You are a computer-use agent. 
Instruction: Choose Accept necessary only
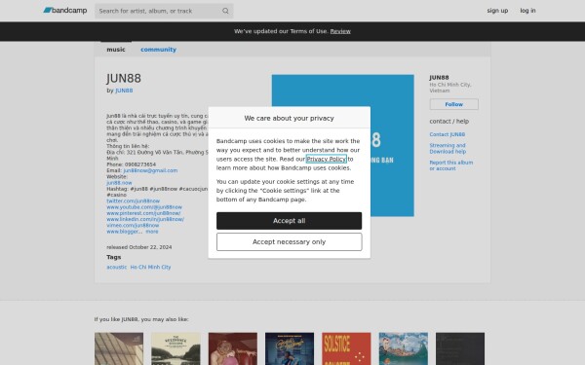pos(289,242)
